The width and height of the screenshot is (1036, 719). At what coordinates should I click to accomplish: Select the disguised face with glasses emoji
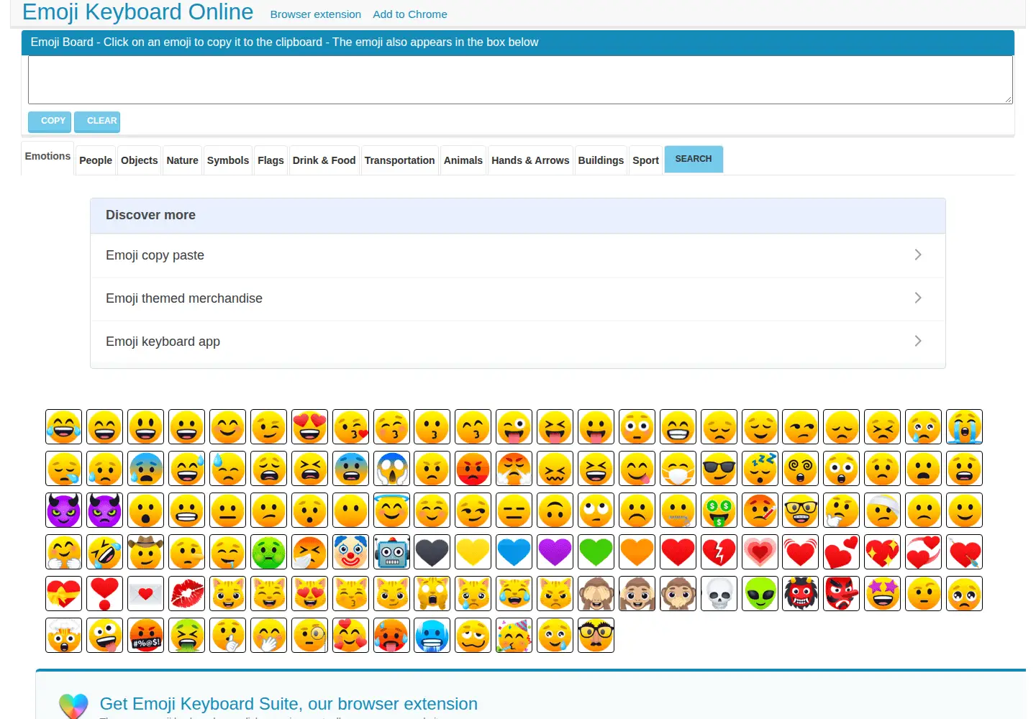click(596, 636)
